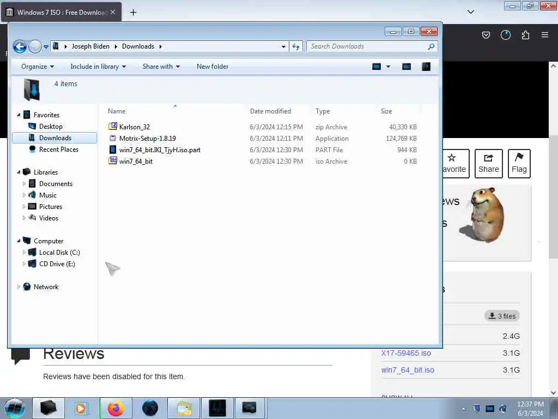Close the Windows 7 ISO tab
This screenshot has width=558, height=419.
click(x=113, y=12)
